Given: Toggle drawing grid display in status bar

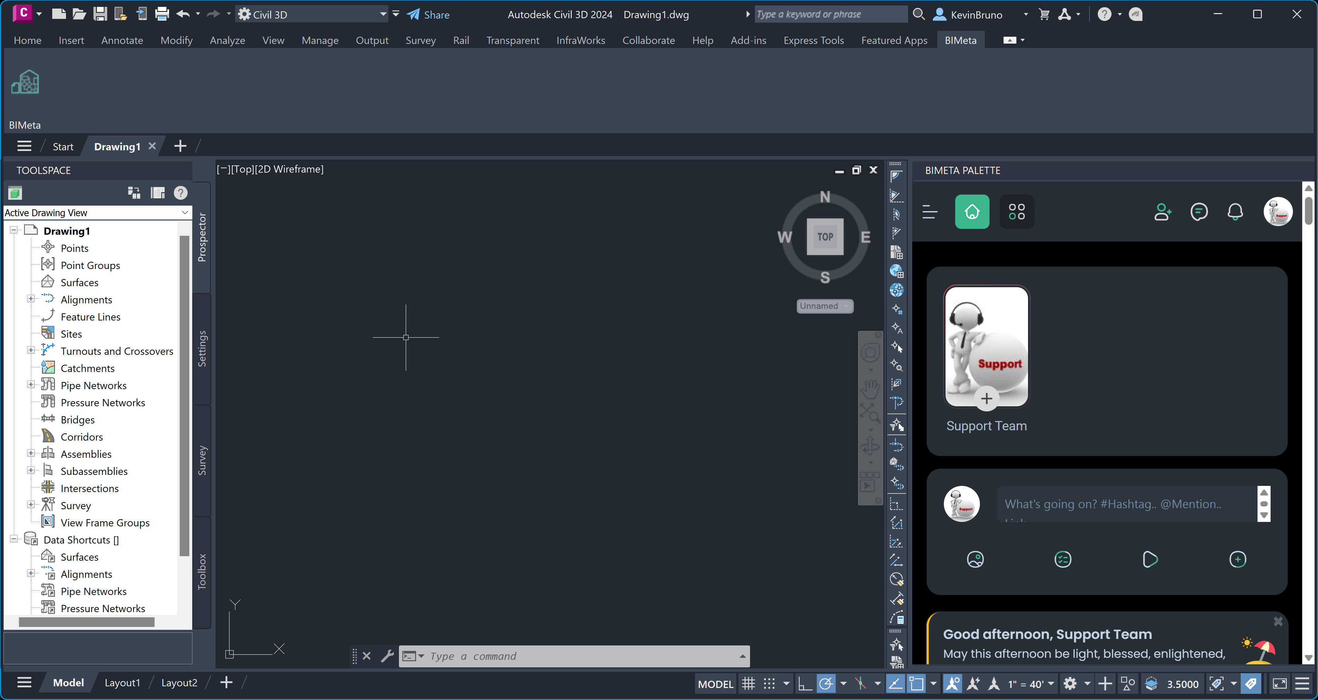Looking at the screenshot, I should pos(749,684).
